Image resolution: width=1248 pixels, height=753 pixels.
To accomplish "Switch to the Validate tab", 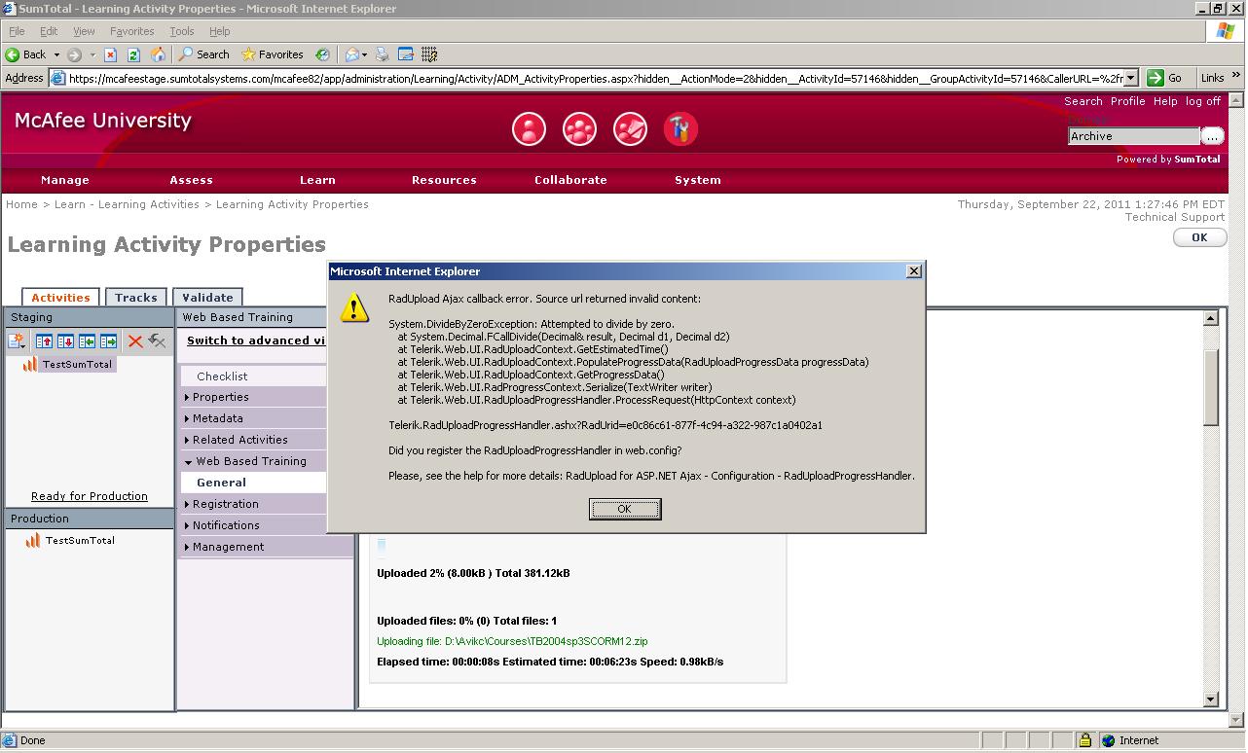I will click(207, 298).
